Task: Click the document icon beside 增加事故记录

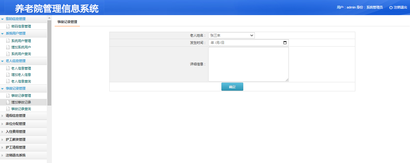Action: coord(8,102)
